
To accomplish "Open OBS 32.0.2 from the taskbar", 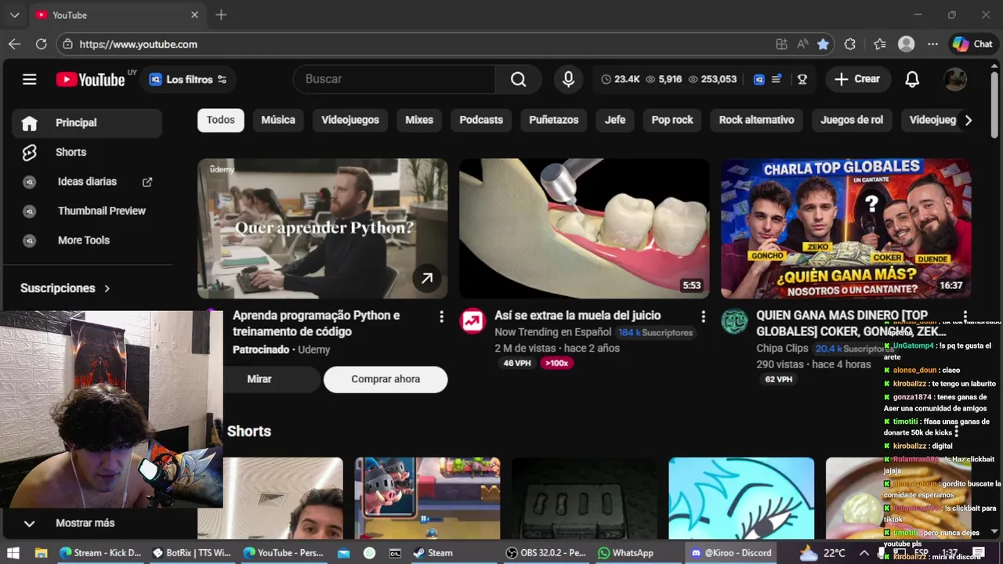I will 546,552.
